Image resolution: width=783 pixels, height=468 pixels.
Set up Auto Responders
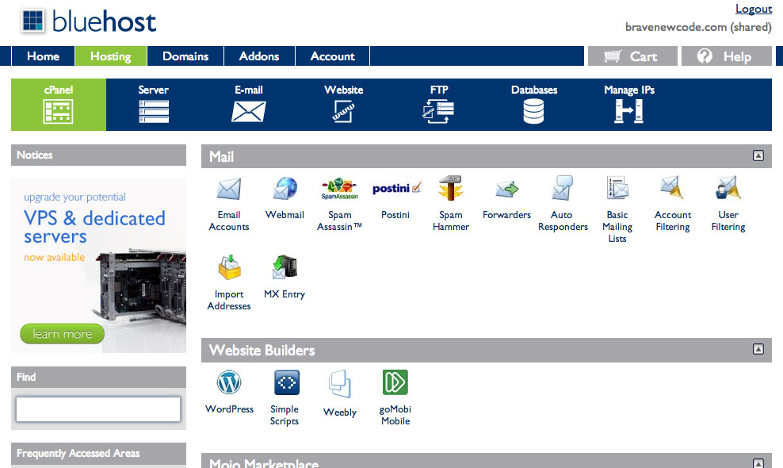[561, 190]
